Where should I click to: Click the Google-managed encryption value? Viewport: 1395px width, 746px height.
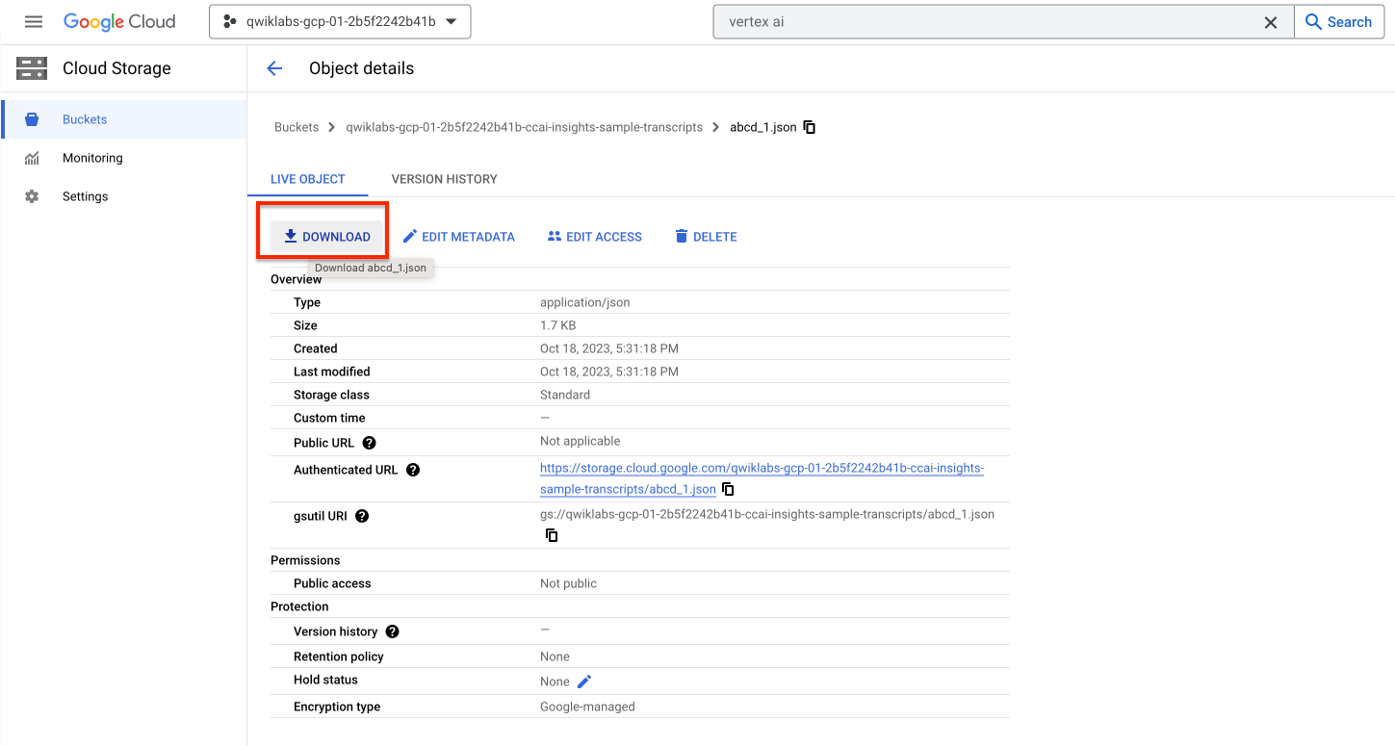pyautogui.click(x=587, y=707)
